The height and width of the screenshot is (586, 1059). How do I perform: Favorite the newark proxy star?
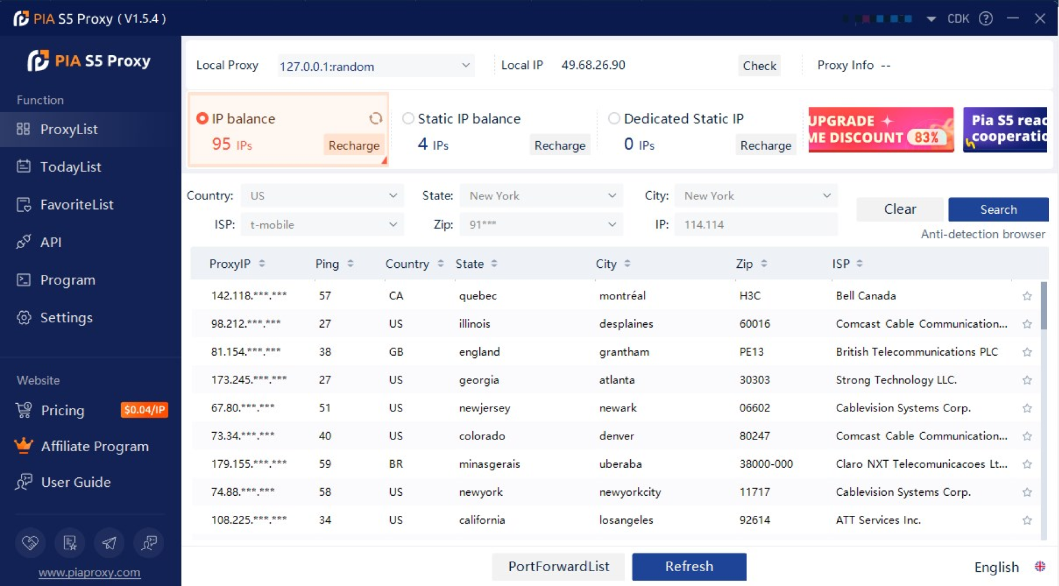coord(1027,408)
